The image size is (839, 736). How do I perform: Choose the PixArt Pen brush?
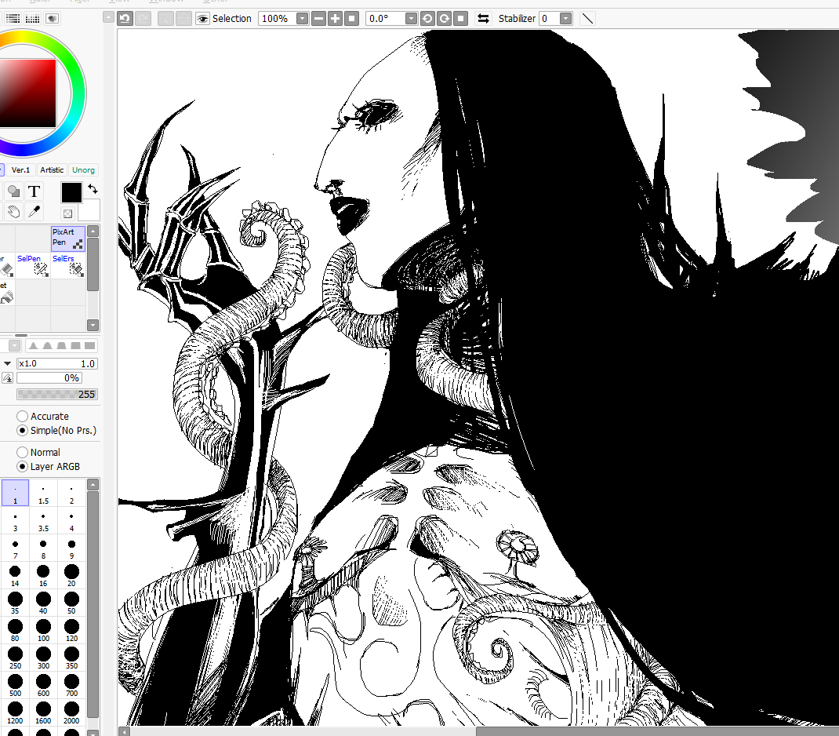click(x=67, y=238)
